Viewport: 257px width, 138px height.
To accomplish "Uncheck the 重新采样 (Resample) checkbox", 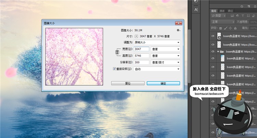I will tap(114, 69).
